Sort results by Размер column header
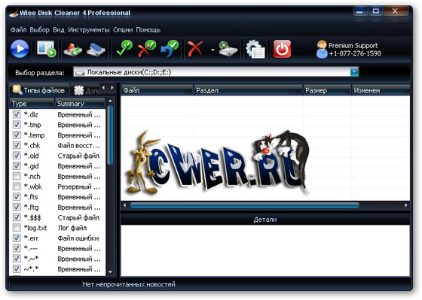 point(327,90)
